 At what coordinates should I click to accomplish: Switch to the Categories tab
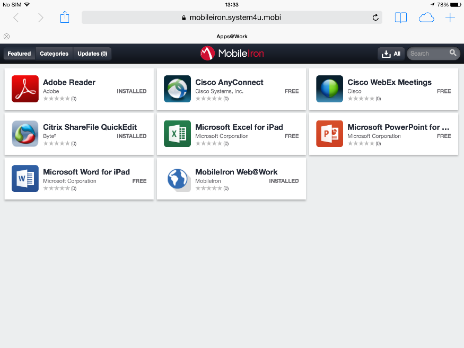pos(54,54)
